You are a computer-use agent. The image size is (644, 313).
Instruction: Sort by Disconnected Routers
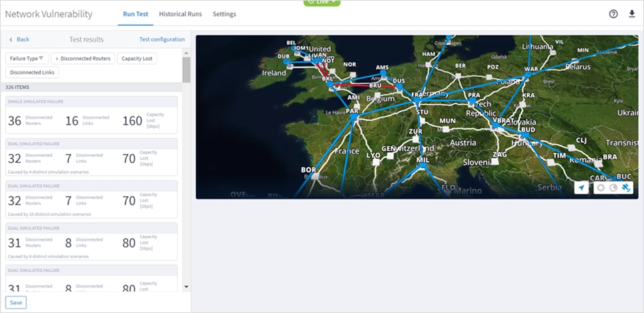pyautogui.click(x=83, y=58)
